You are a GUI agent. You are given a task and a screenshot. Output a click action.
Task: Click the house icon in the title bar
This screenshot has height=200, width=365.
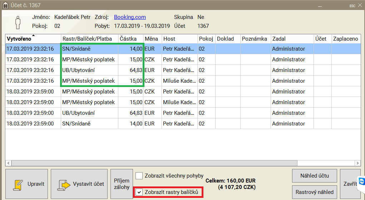(5, 5)
